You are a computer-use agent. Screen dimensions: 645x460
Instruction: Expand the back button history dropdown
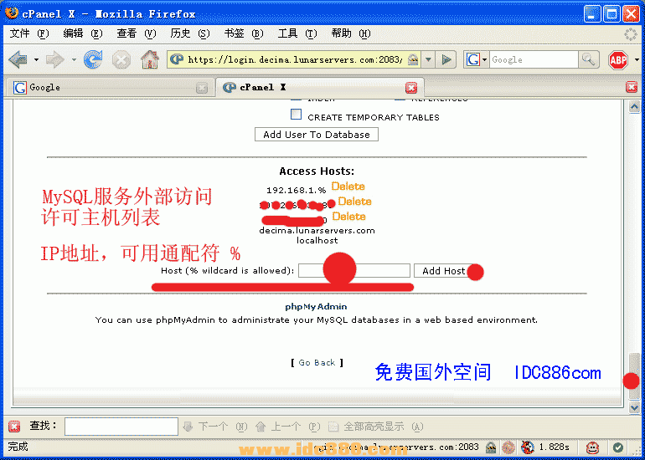pyautogui.click(x=36, y=59)
